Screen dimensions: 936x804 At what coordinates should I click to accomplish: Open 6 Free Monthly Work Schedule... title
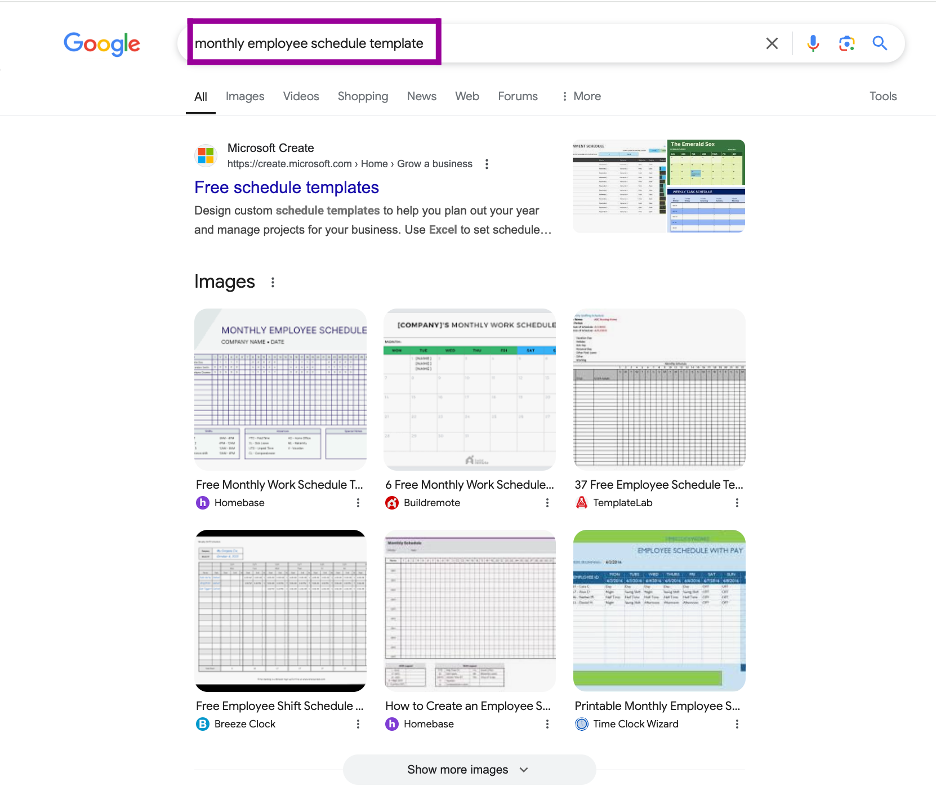click(x=470, y=485)
